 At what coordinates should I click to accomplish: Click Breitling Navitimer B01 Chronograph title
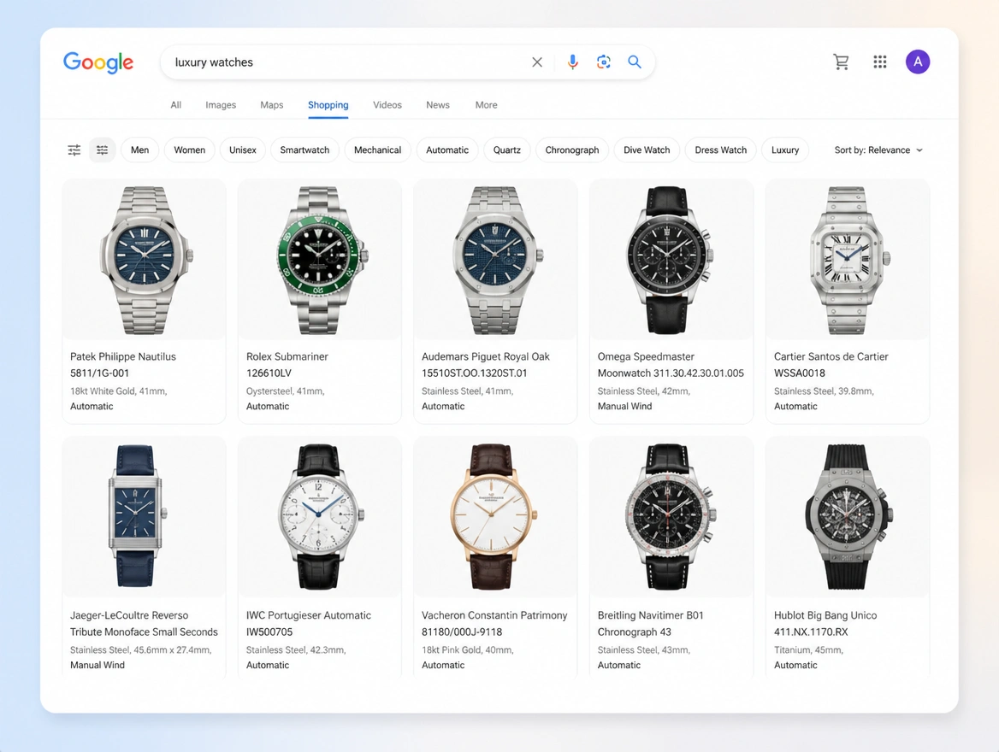tap(651, 623)
